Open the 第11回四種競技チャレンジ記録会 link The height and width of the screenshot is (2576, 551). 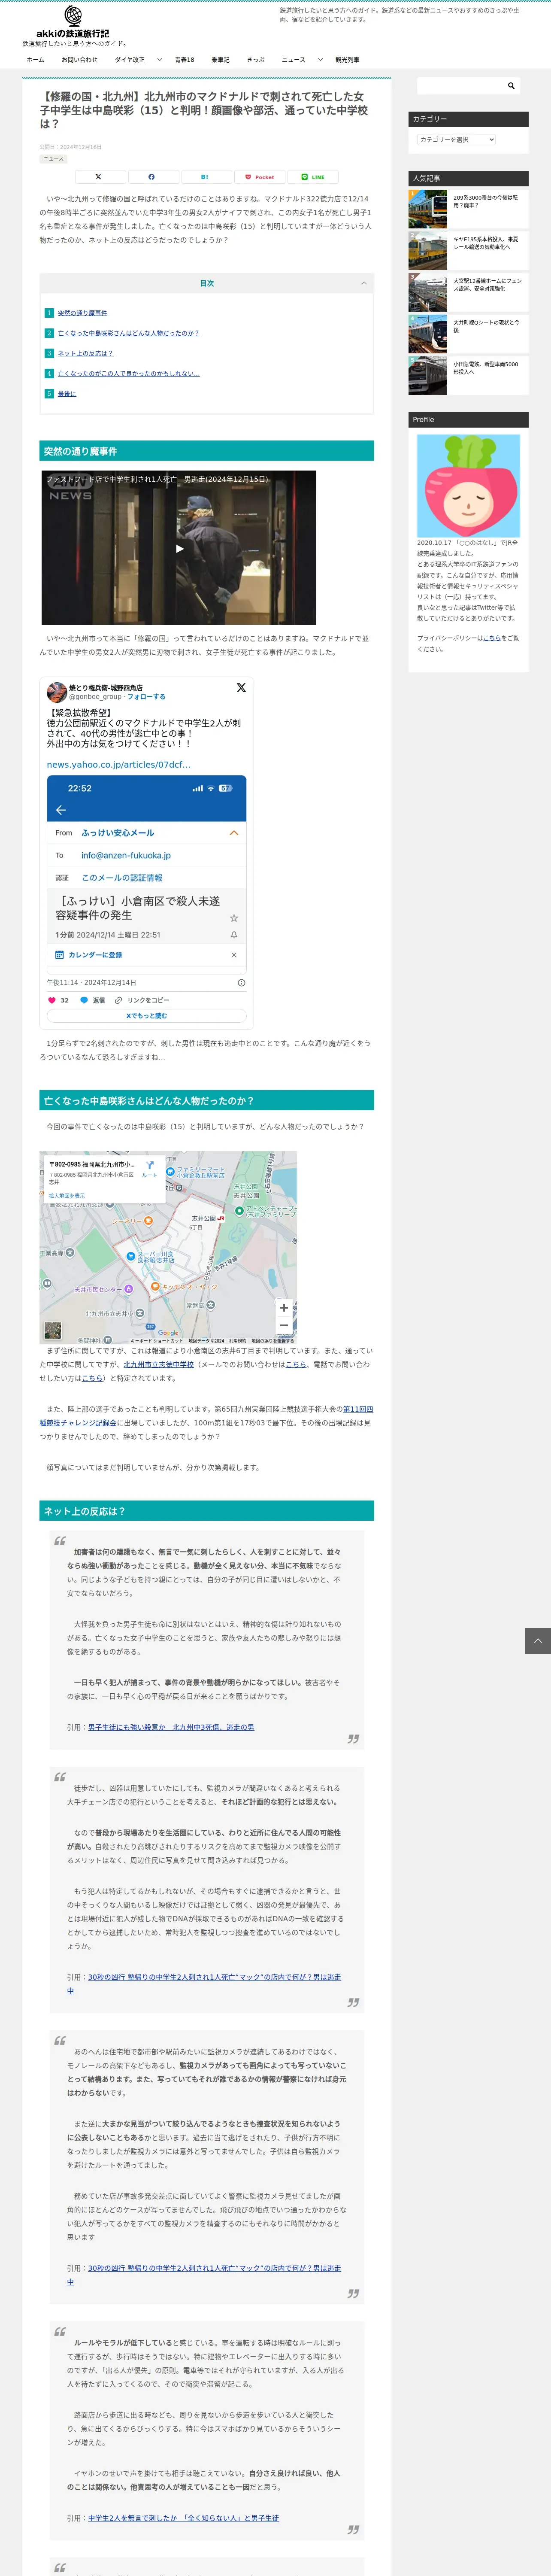(206, 1416)
